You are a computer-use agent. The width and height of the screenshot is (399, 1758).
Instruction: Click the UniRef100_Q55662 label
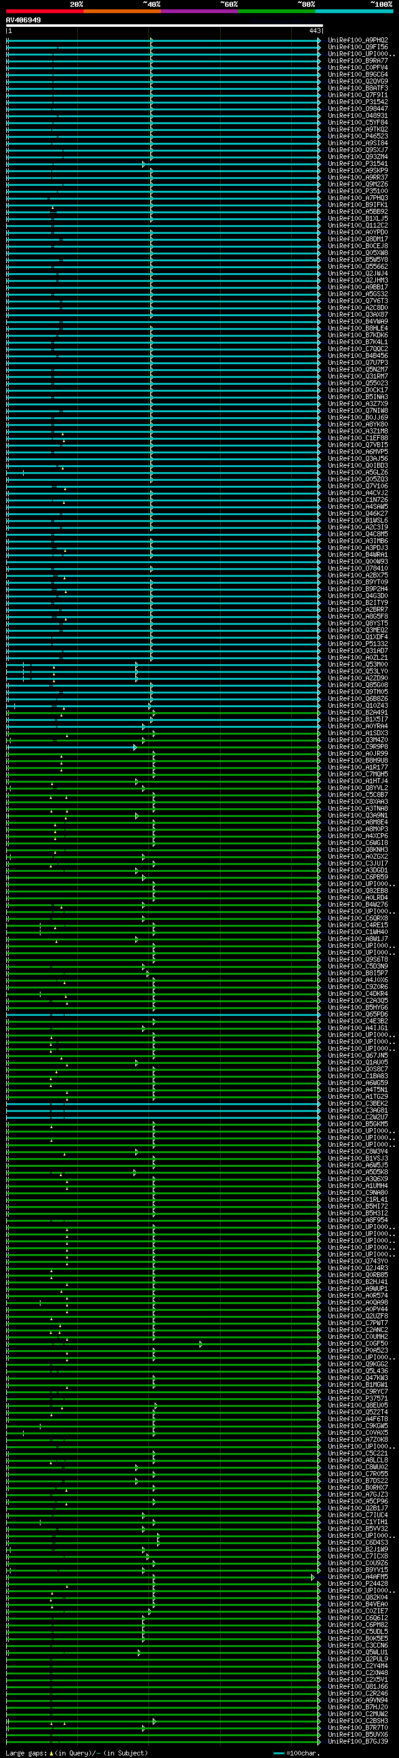point(358,267)
